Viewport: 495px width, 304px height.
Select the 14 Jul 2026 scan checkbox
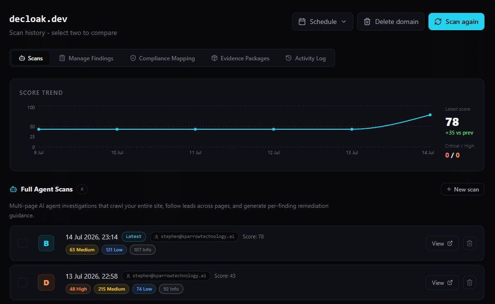[22, 243]
